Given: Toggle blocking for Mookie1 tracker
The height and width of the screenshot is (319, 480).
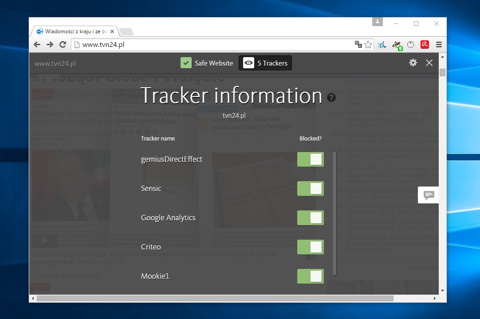Looking at the screenshot, I should pyautogui.click(x=311, y=276).
